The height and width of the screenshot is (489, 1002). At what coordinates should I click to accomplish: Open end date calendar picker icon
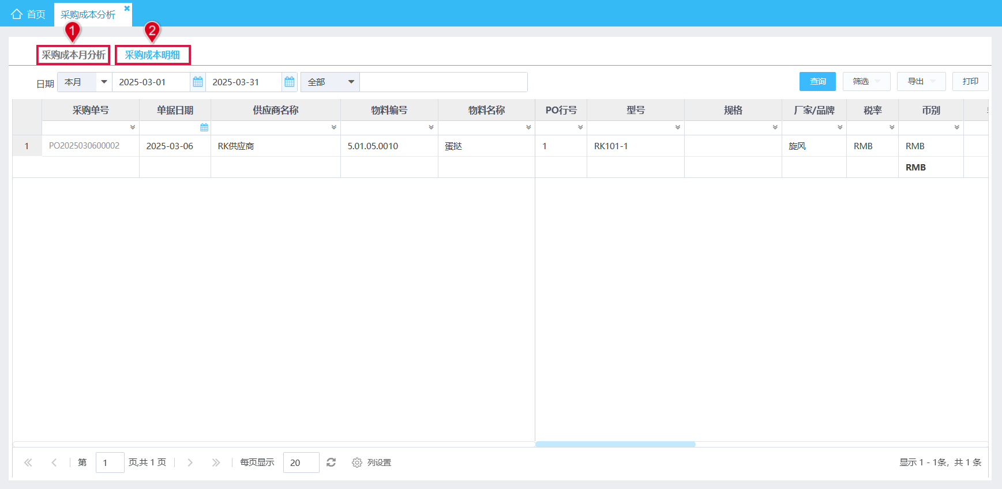click(x=290, y=82)
